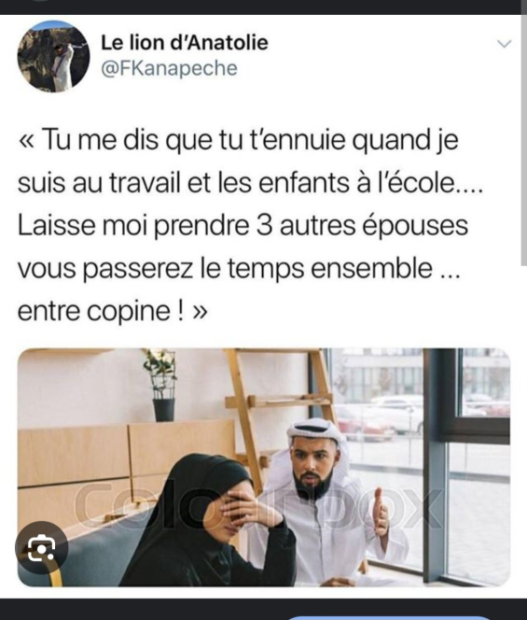
Task: Click the tweet text starting « Tu me dis
Action: pyautogui.click(x=250, y=225)
